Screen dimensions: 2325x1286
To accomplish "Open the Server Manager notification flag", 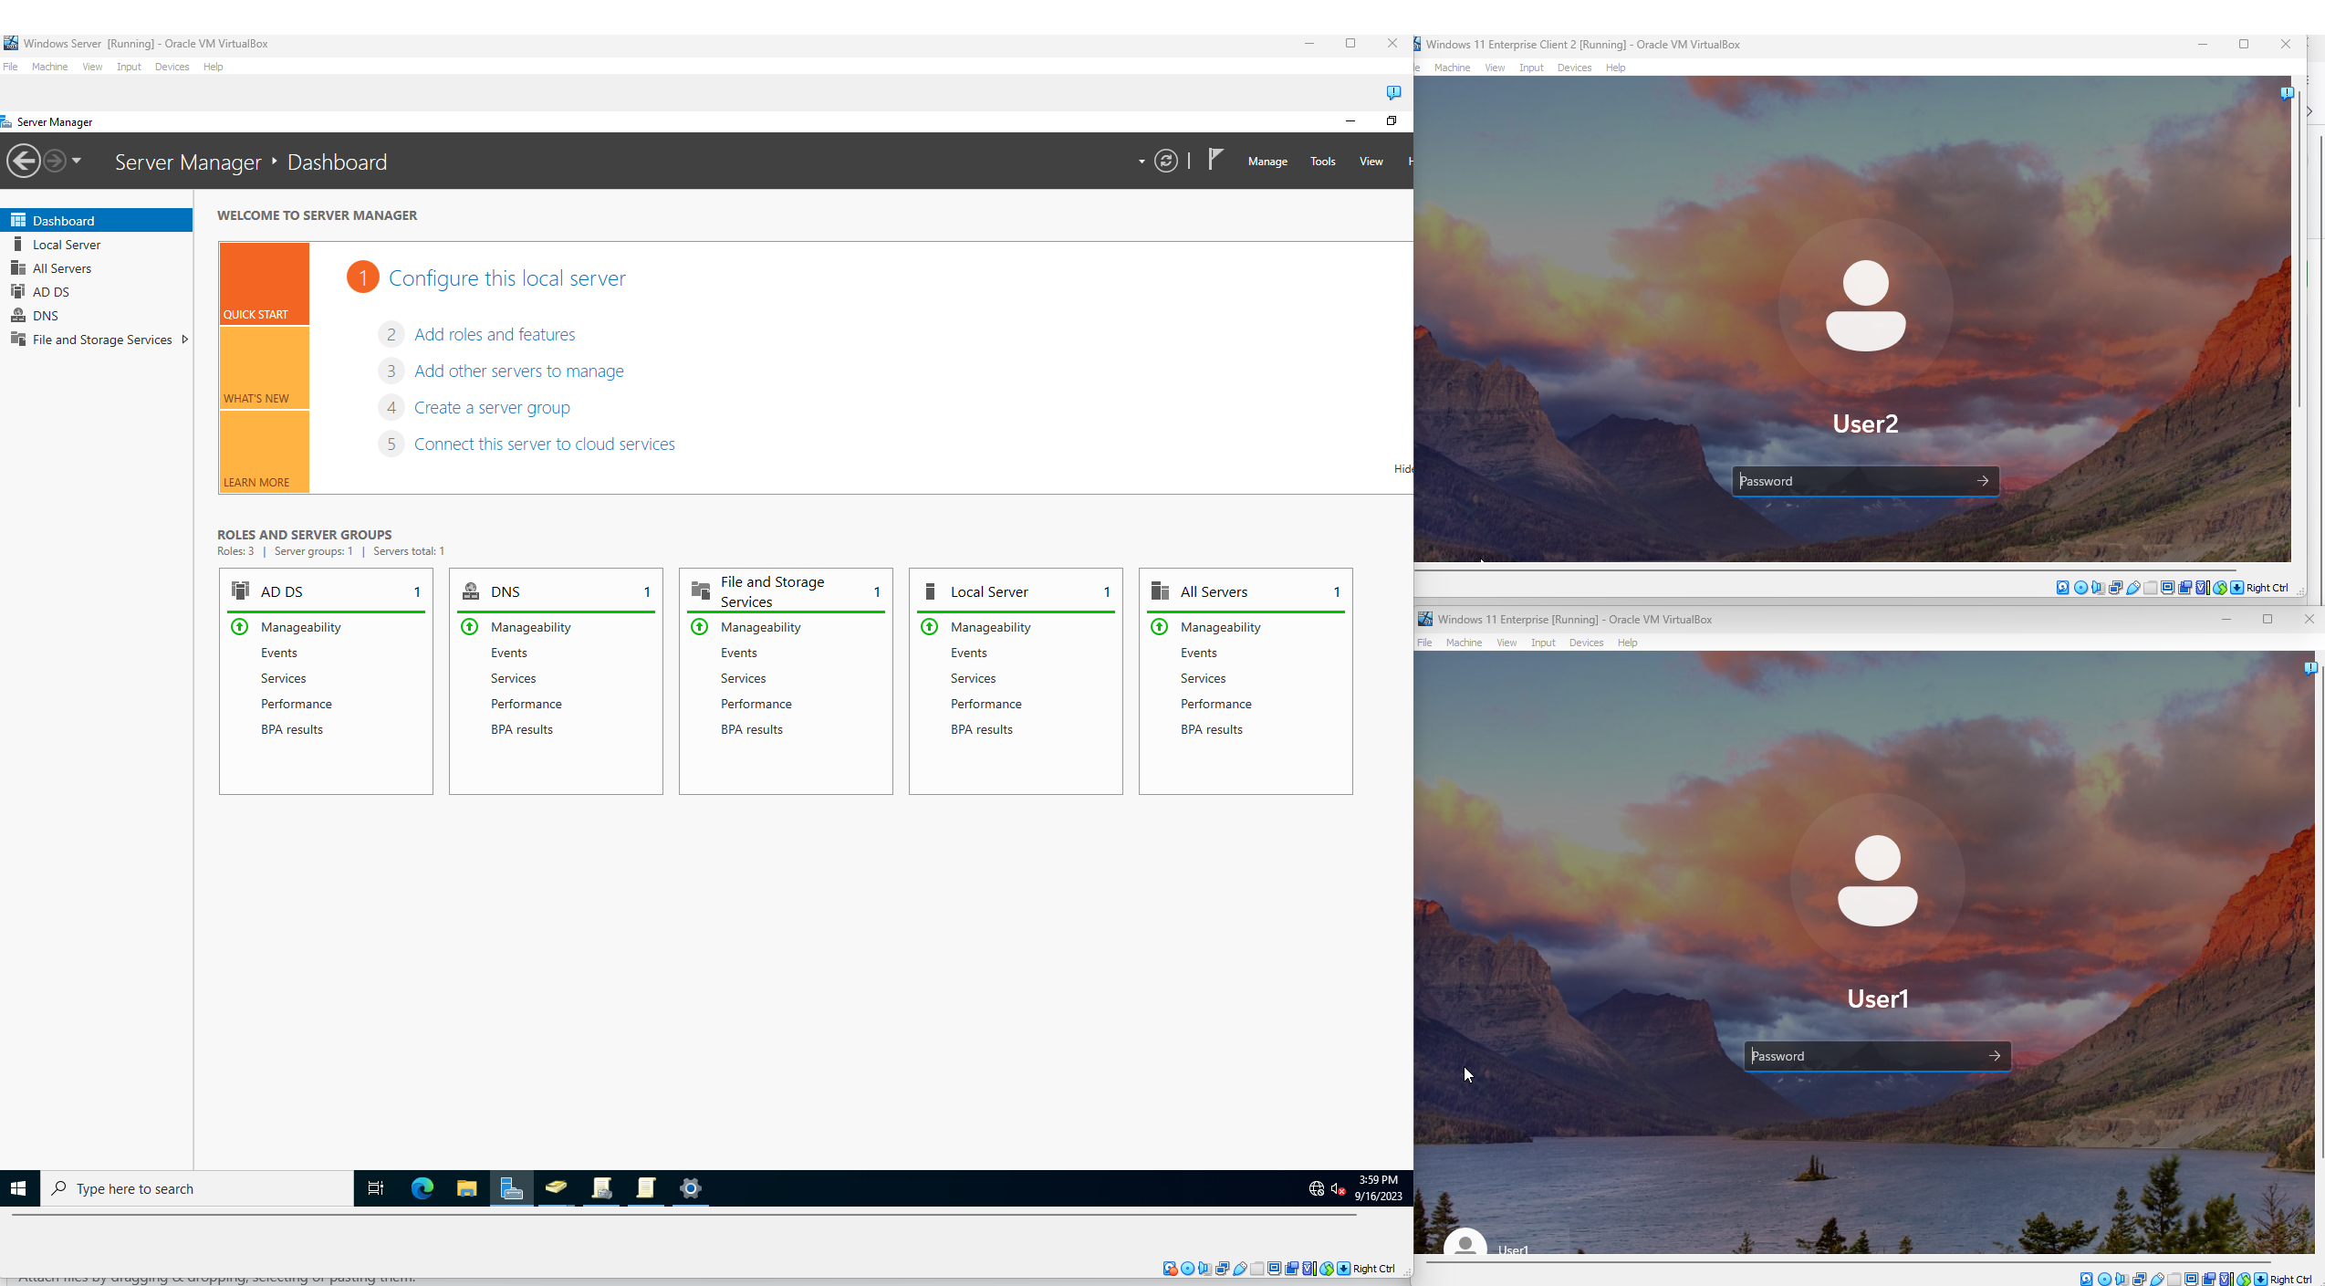I will click(x=1214, y=160).
